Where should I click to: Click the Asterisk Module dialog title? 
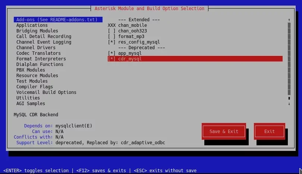coord(149,9)
